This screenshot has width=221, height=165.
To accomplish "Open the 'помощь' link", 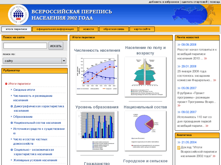I will (215, 2).
